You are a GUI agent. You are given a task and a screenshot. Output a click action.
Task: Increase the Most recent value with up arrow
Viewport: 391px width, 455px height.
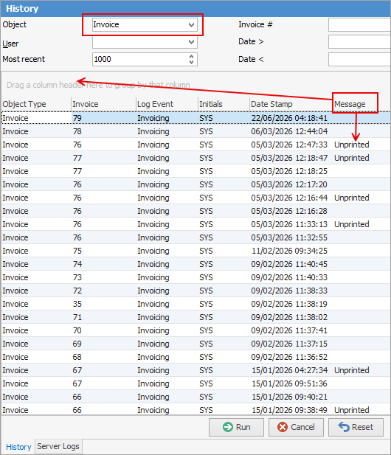point(191,56)
